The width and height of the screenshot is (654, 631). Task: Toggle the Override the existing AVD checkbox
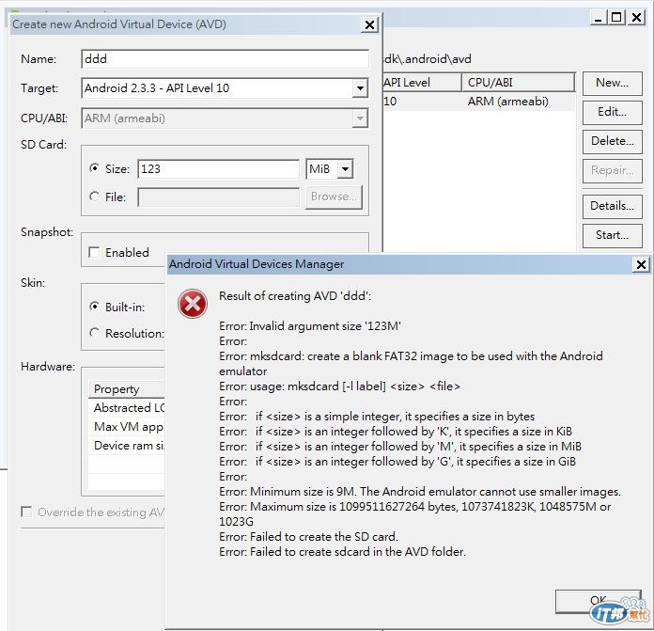point(26,512)
